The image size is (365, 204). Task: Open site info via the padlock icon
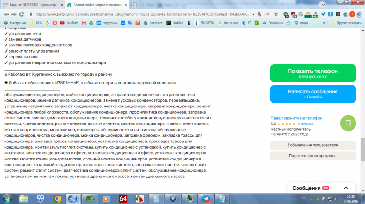tap(31, 14)
